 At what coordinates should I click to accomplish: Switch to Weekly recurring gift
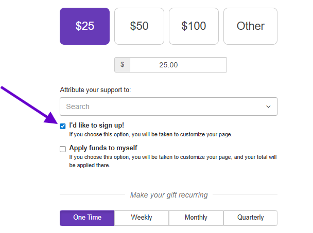(x=142, y=218)
